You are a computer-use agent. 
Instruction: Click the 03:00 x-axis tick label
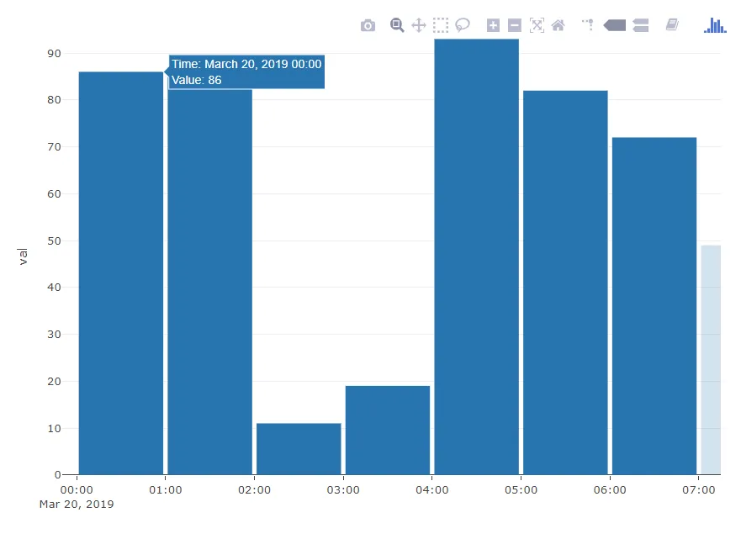tap(343, 490)
